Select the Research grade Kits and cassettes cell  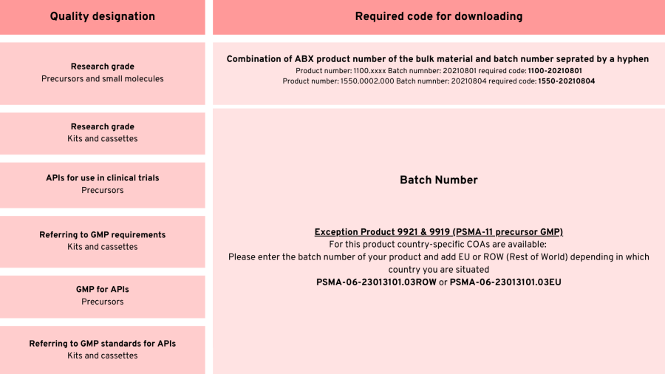click(x=103, y=132)
